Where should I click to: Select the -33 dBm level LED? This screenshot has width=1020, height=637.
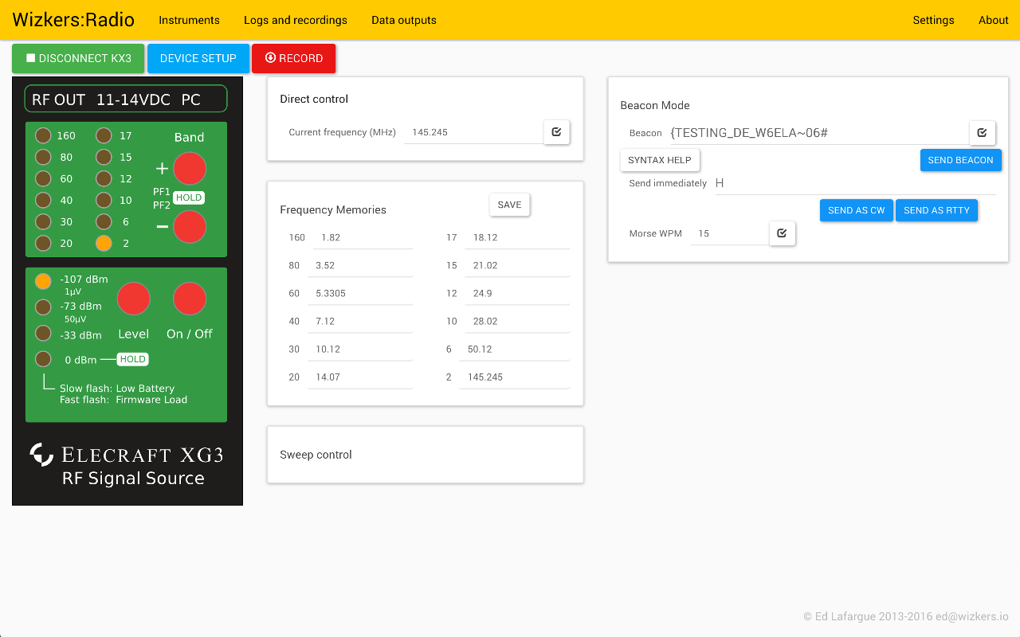(x=43, y=333)
